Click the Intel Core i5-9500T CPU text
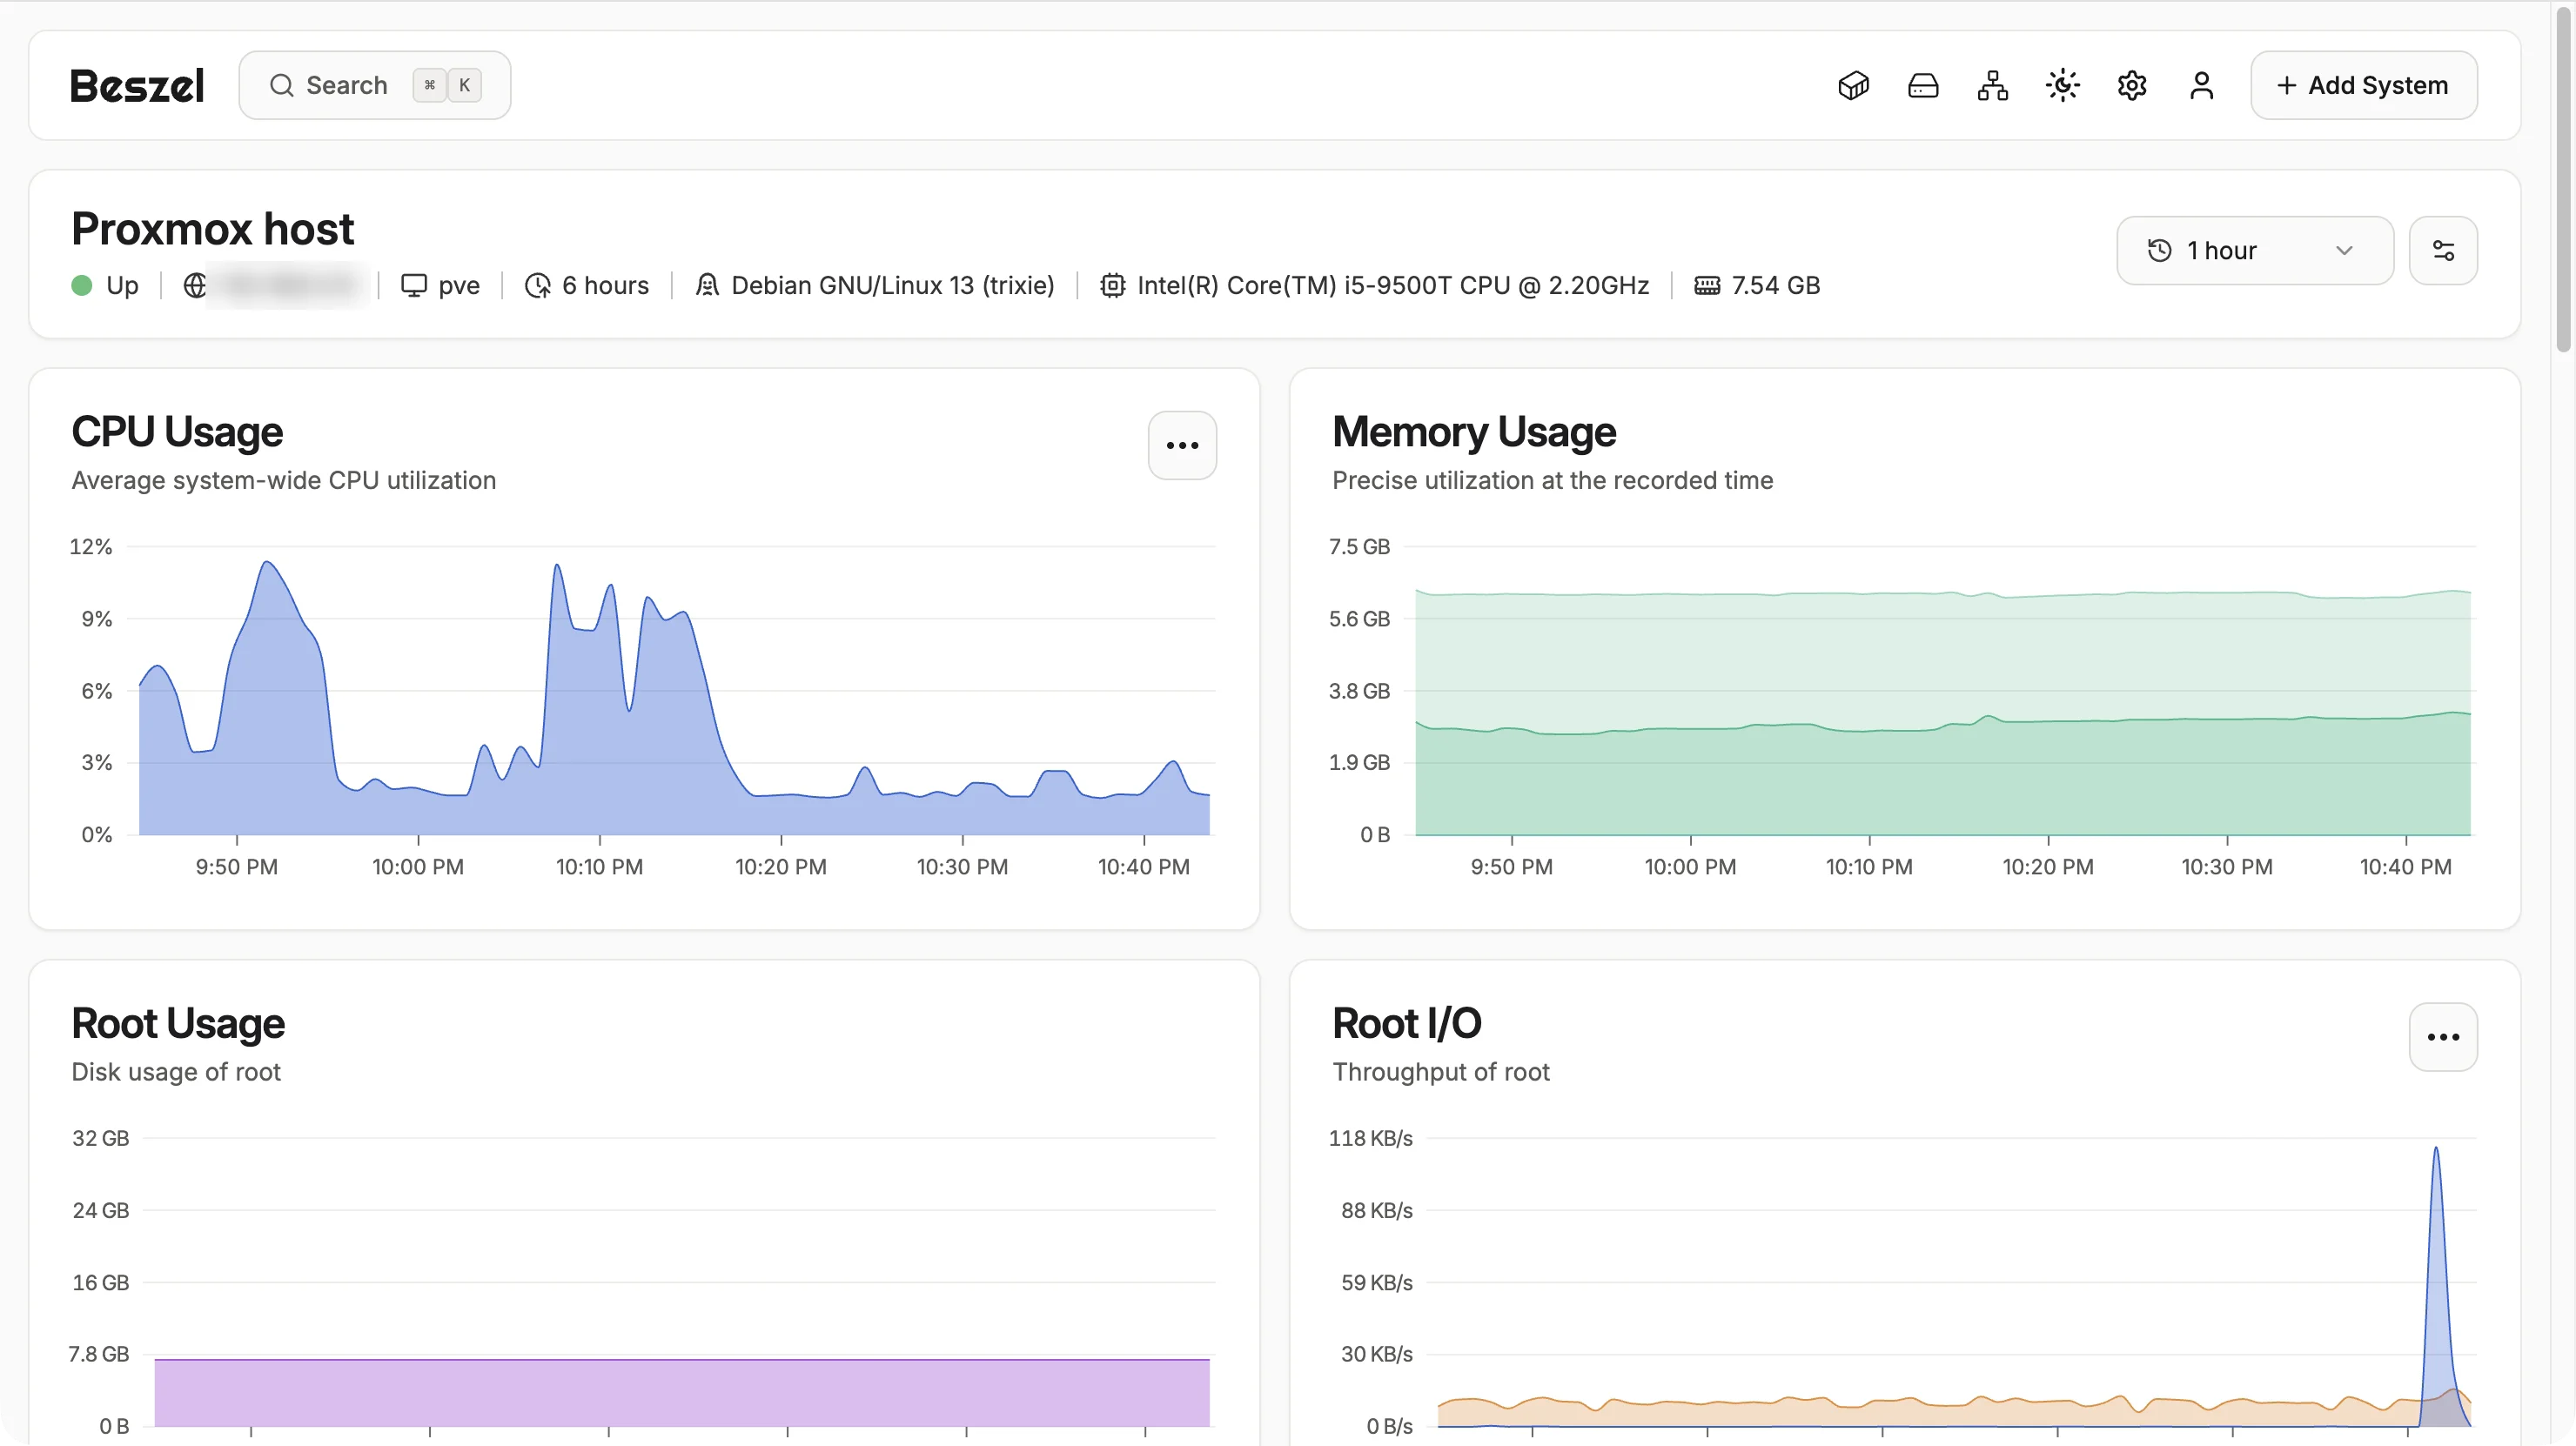This screenshot has width=2576, height=1446. tap(1393, 286)
